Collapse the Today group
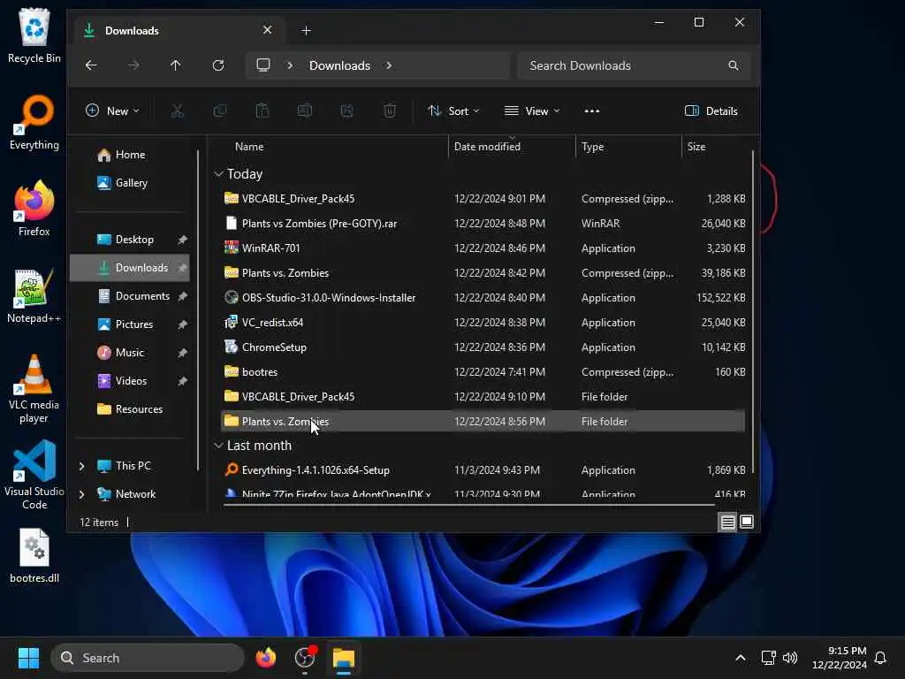 [219, 174]
